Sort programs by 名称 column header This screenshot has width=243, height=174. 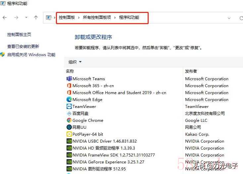tap(70, 71)
